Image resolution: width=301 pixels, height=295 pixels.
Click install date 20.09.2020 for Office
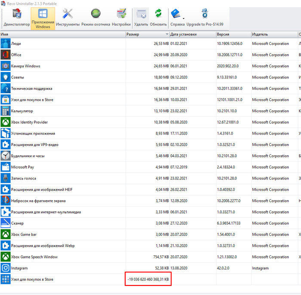click(179, 55)
